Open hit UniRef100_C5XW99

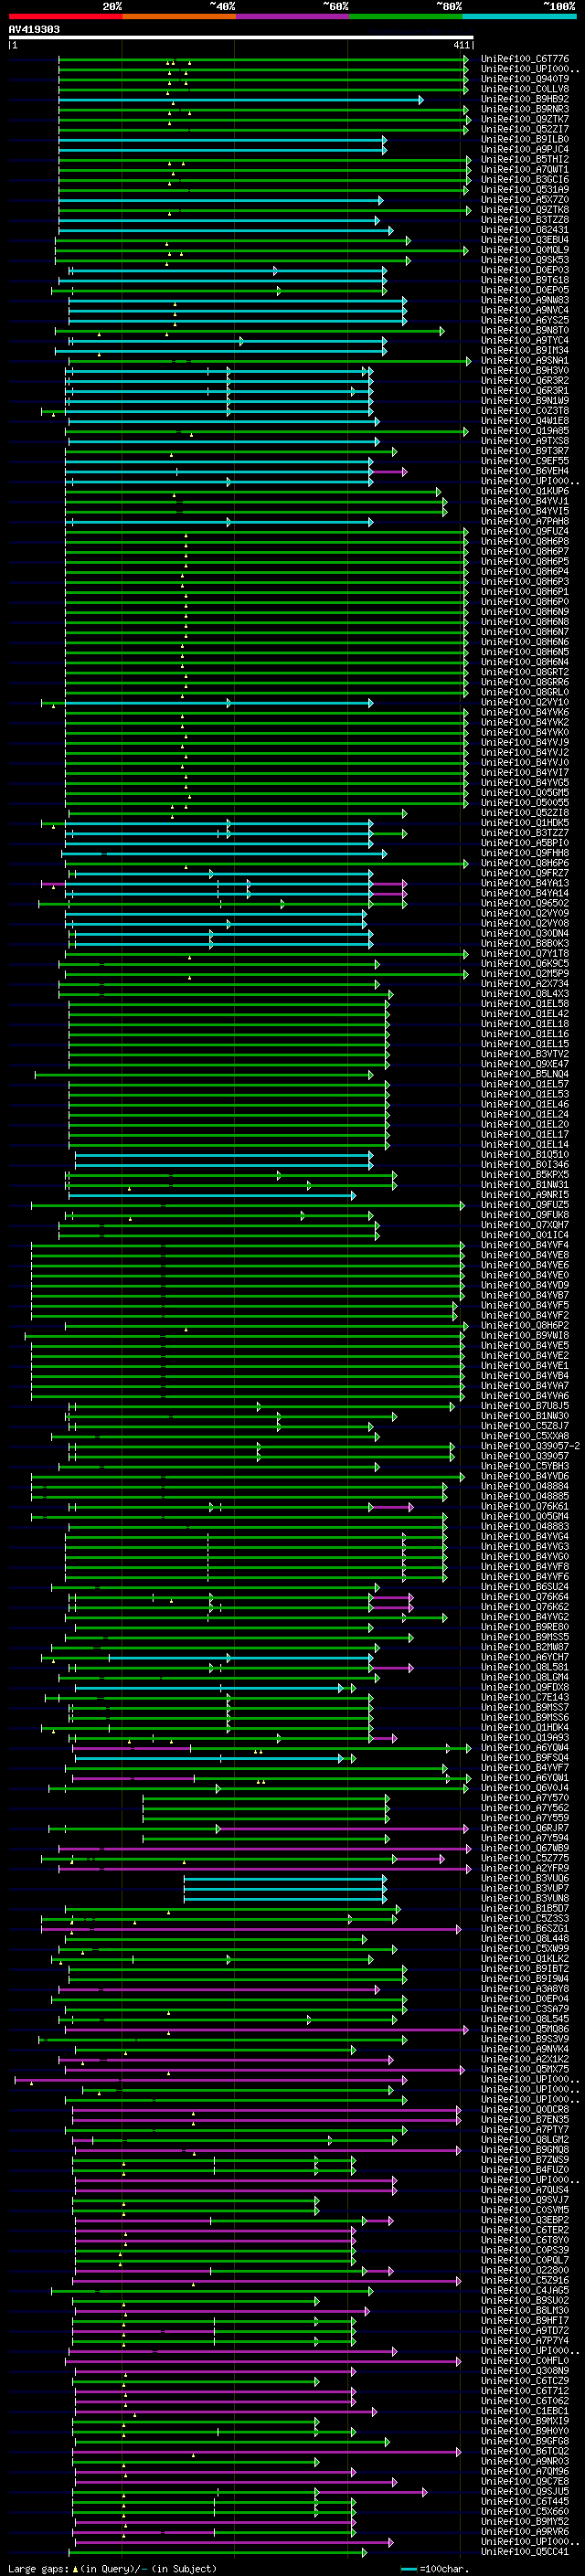[x=524, y=1949]
